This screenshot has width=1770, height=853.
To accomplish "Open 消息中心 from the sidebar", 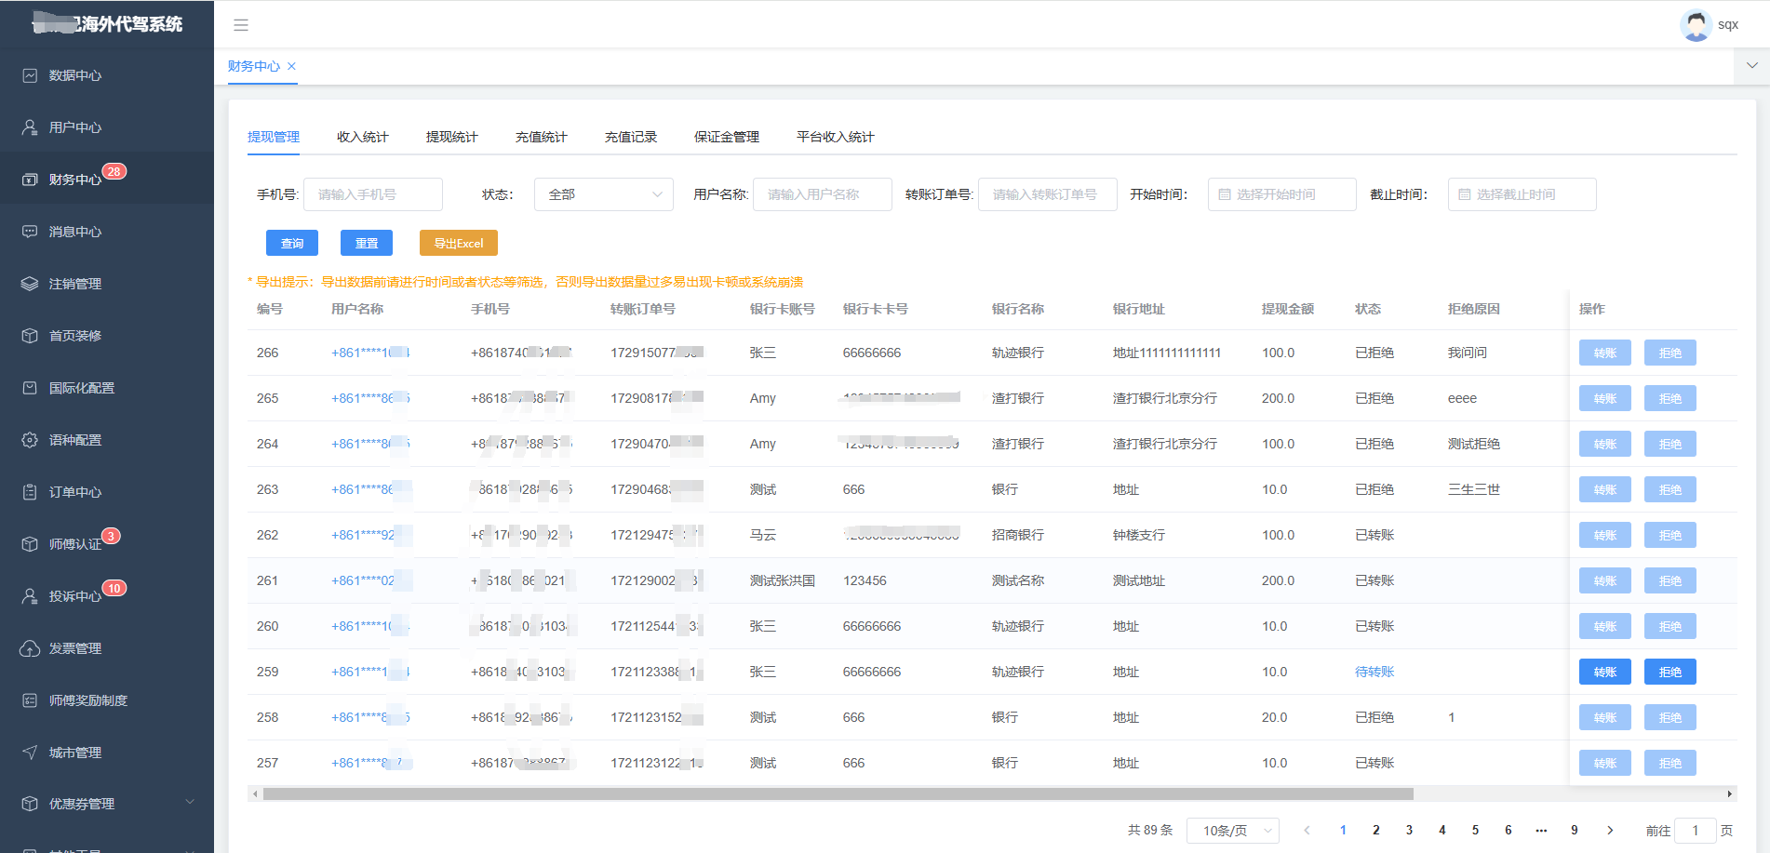I will pos(74,231).
